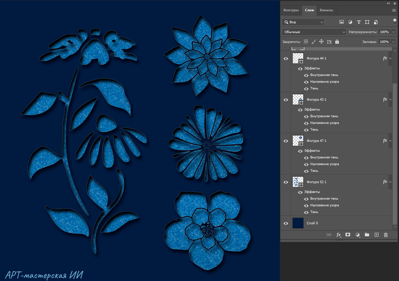The height and width of the screenshot is (281, 399).
Task: Hide the Фигура 52 1 layer
Action: point(286,182)
